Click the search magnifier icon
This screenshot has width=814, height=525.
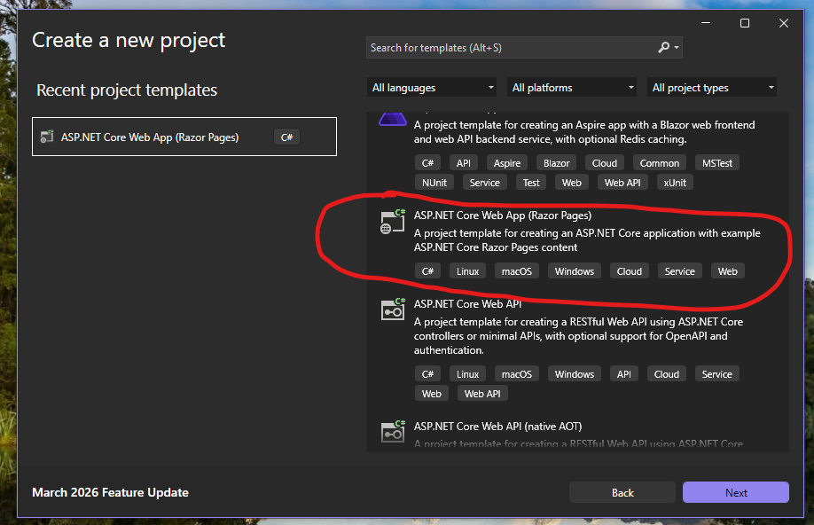pyautogui.click(x=664, y=48)
